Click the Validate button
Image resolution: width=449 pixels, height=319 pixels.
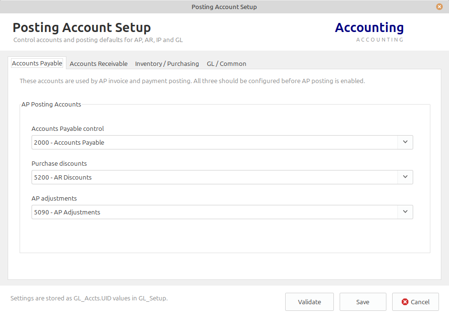tap(310, 302)
